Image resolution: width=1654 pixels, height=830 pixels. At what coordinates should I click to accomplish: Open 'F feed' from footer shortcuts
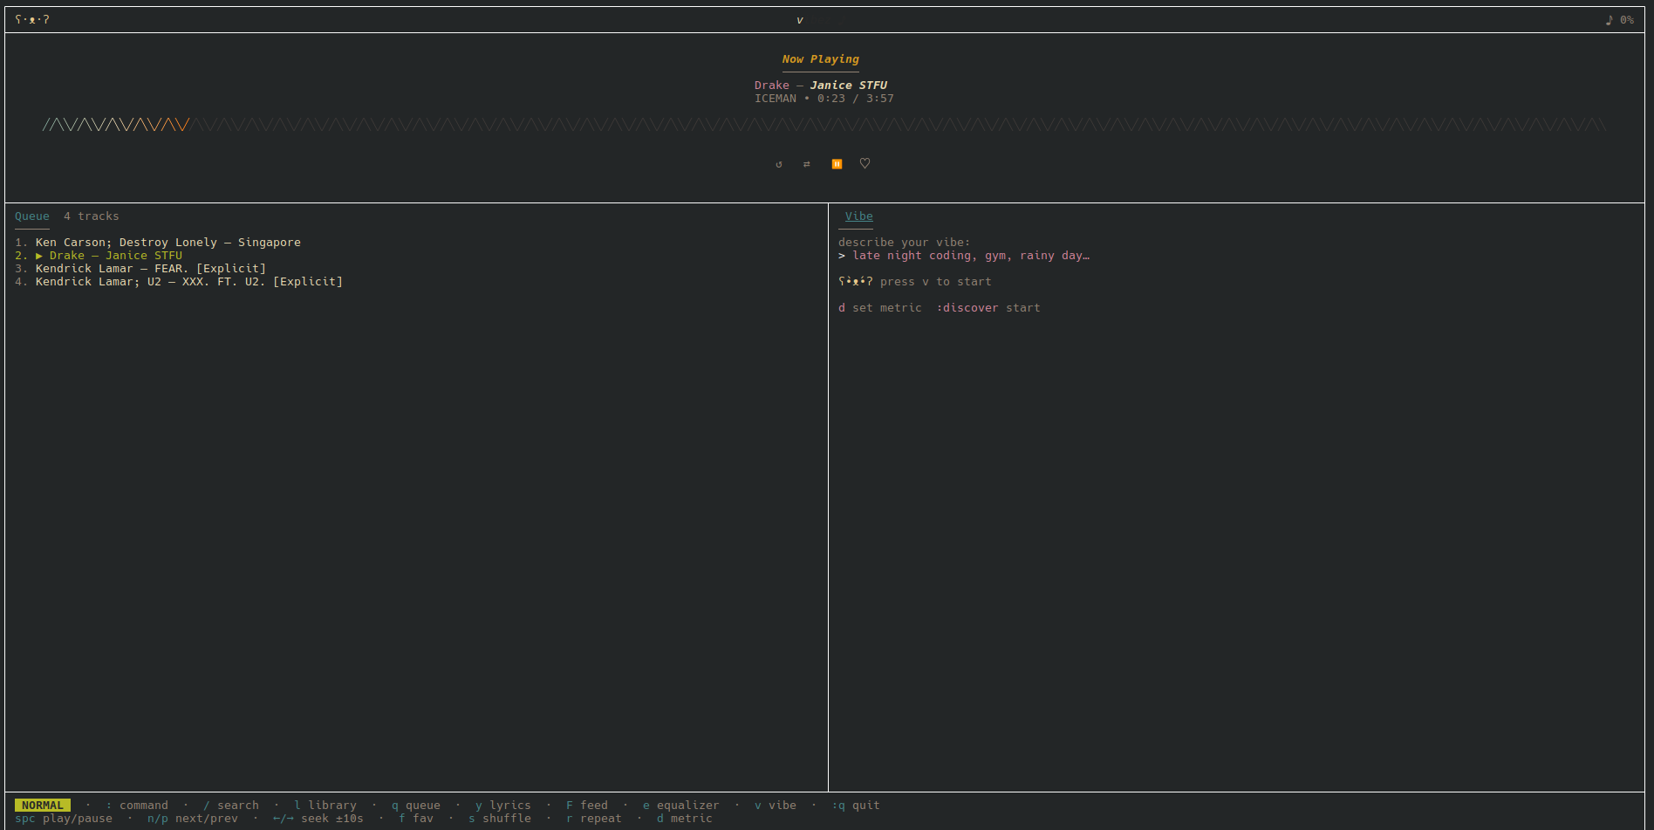click(x=587, y=806)
